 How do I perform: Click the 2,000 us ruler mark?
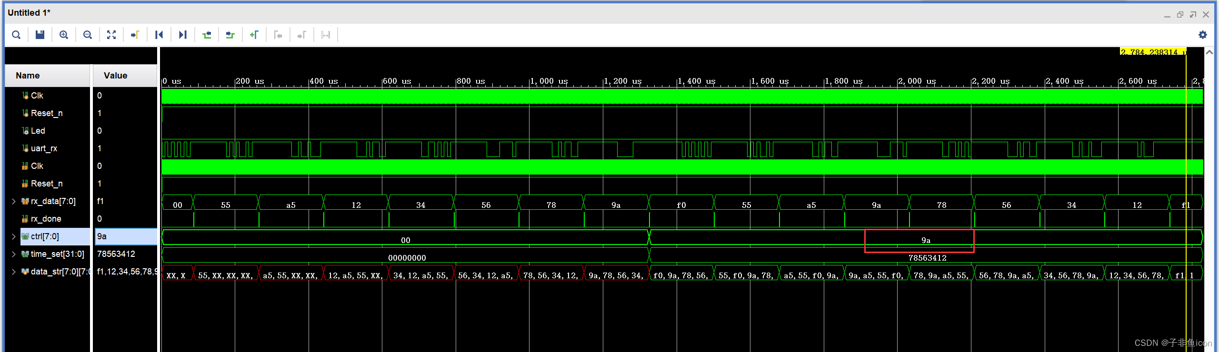[x=917, y=81]
